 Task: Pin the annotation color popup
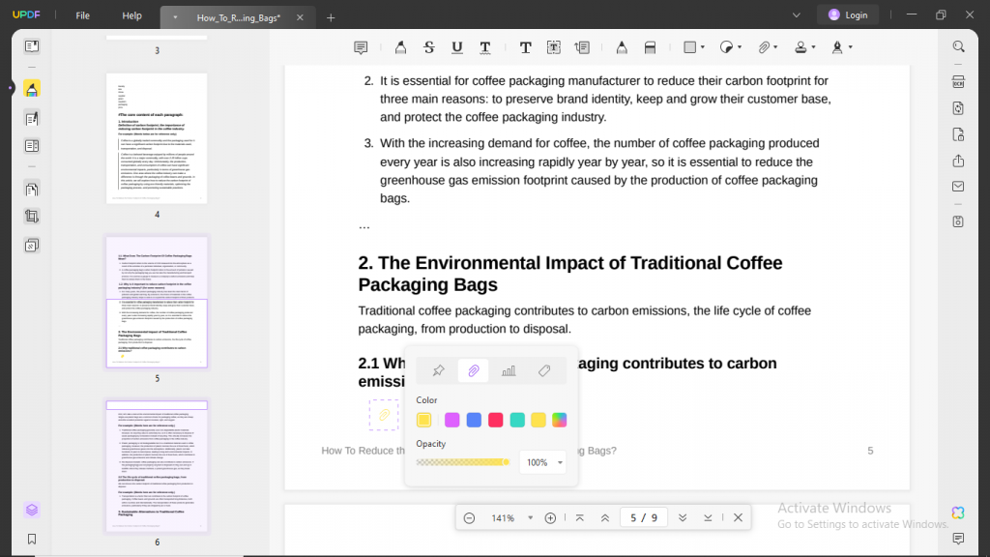pyautogui.click(x=437, y=370)
